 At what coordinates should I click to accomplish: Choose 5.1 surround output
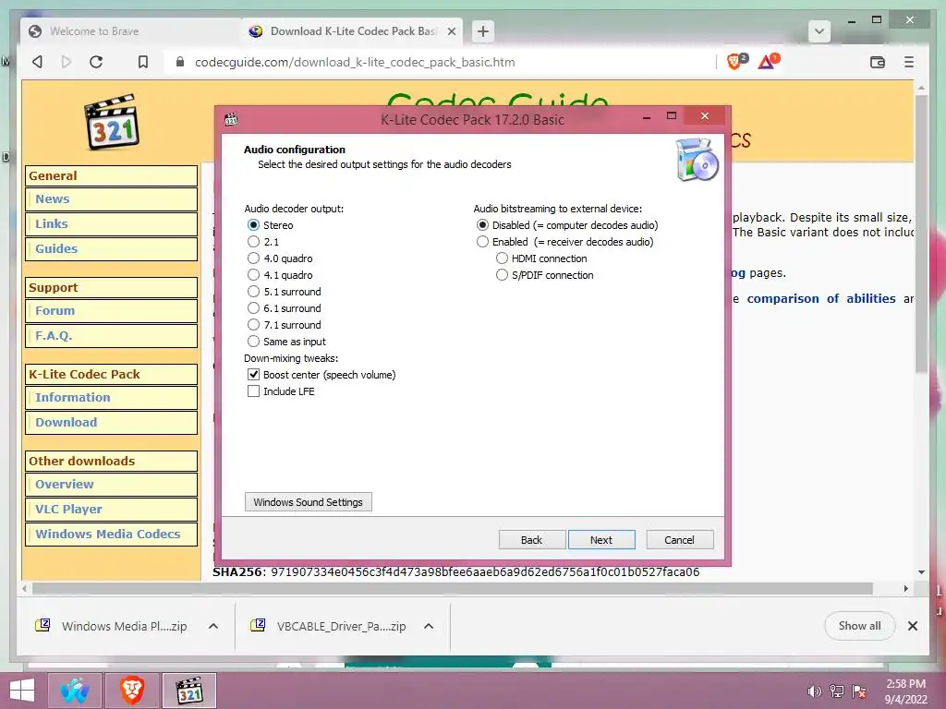285,291
